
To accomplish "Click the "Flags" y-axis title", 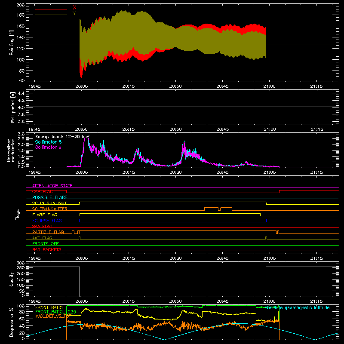I will coord(17,215).
